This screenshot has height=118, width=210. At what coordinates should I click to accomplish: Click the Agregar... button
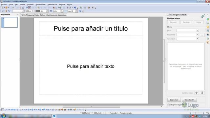point(173,22)
